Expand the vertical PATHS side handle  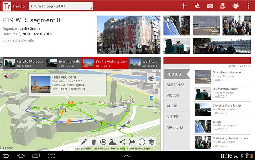(x=1, y=63)
